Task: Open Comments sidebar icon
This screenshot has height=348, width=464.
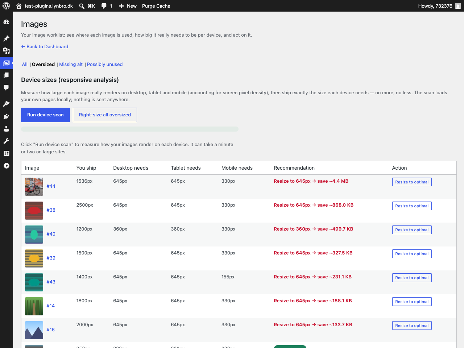Action: [6, 87]
